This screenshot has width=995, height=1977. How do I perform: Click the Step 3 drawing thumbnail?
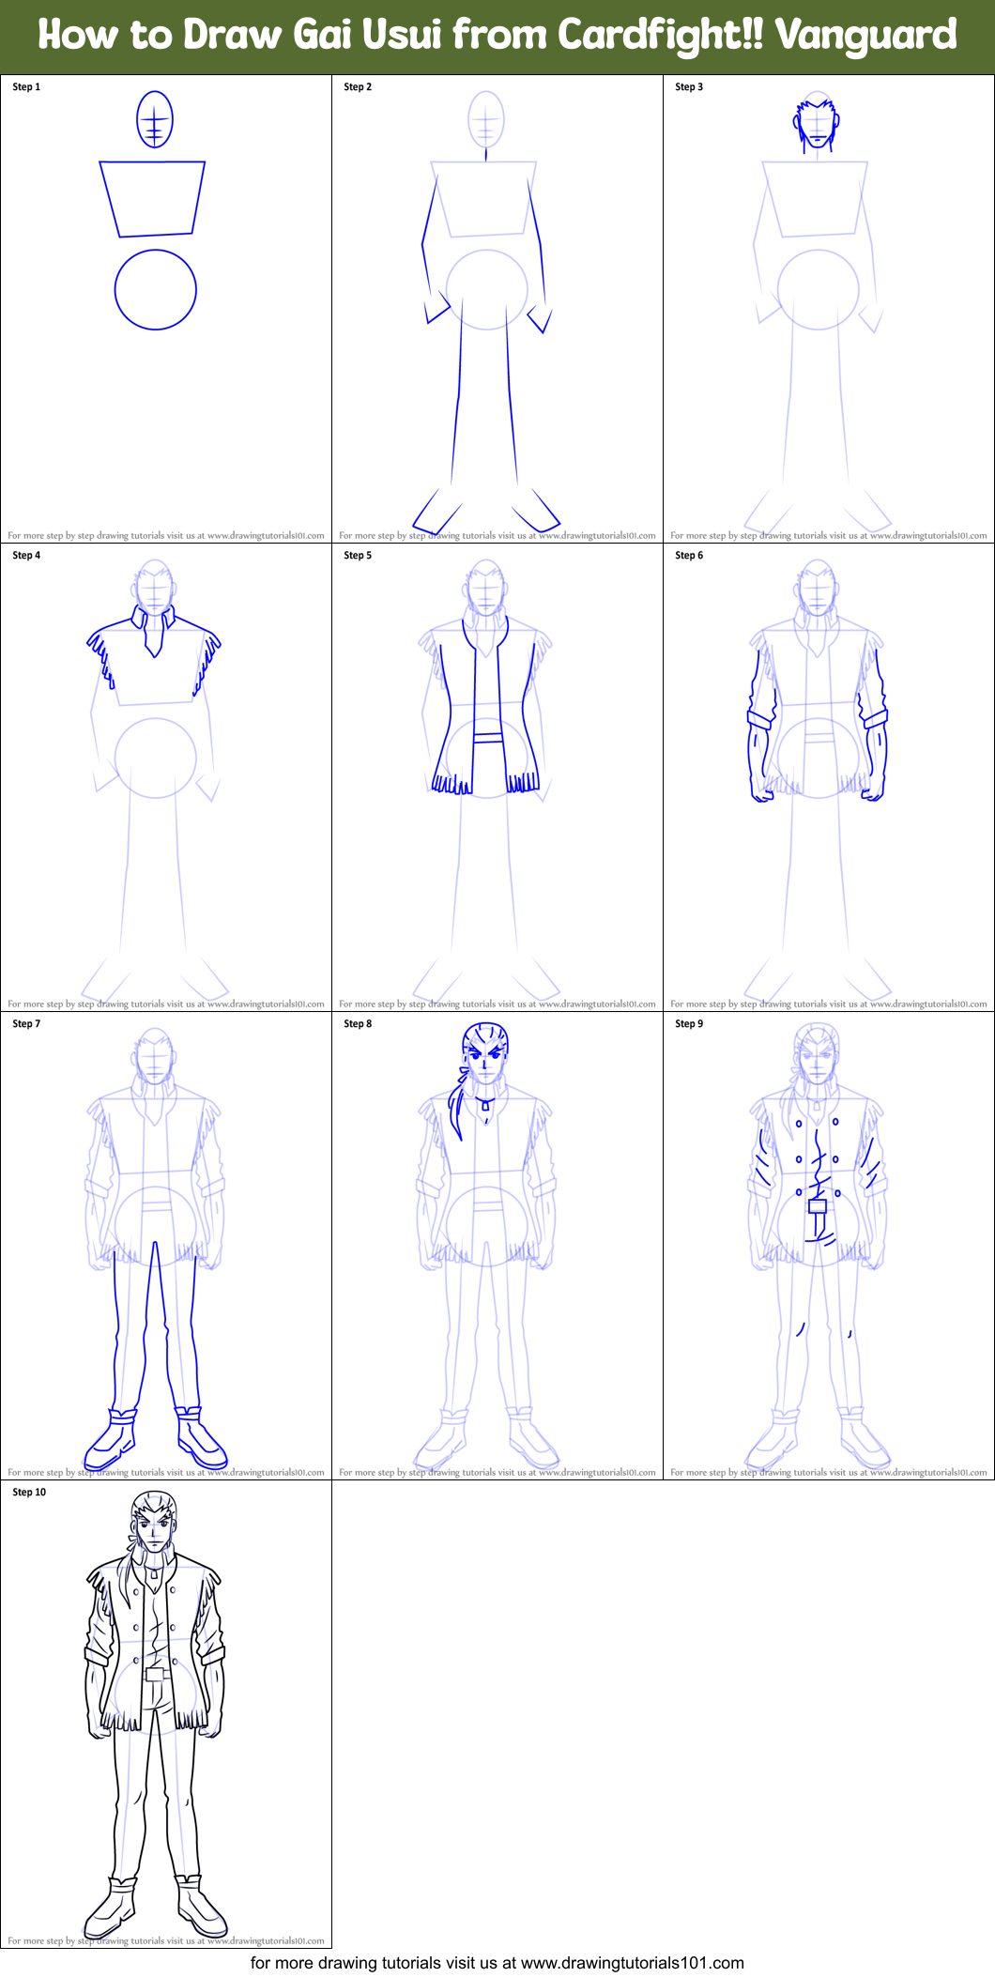click(829, 309)
